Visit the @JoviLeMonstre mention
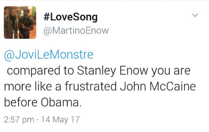The width and height of the screenshot is (209, 132). [49, 55]
